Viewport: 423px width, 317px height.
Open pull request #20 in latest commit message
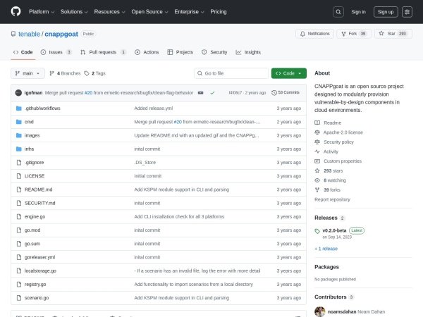point(88,93)
